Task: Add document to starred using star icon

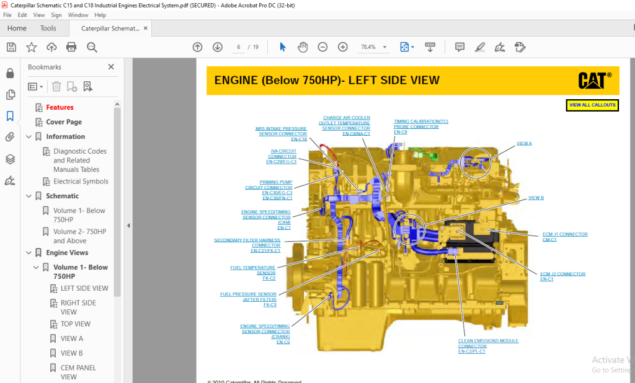Action: tap(31, 47)
